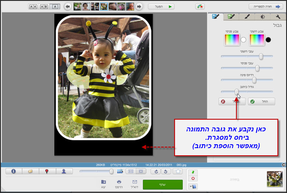The width and height of the screenshot is (287, 193).
Task: Click the rotate counterclockwise icon
Action: [166, 172]
